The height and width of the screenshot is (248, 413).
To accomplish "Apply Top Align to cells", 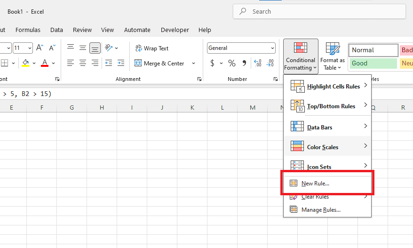I will pos(71,48).
